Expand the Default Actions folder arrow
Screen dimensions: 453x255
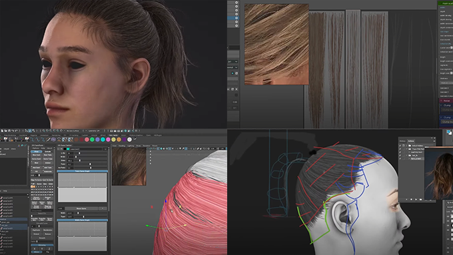pos(407,146)
